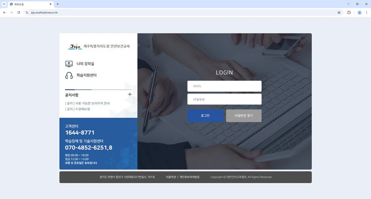Click the site information icon in address bar
This screenshot has width=371, height=199.
[x=27, y=12]
